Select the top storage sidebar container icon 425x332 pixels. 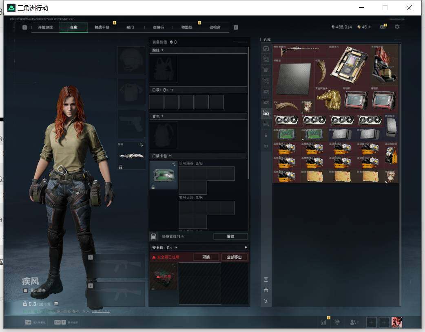[266, 48]
